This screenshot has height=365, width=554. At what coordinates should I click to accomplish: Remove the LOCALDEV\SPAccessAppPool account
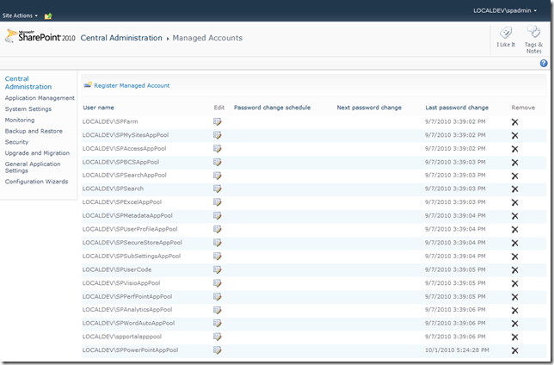(514, 149)
